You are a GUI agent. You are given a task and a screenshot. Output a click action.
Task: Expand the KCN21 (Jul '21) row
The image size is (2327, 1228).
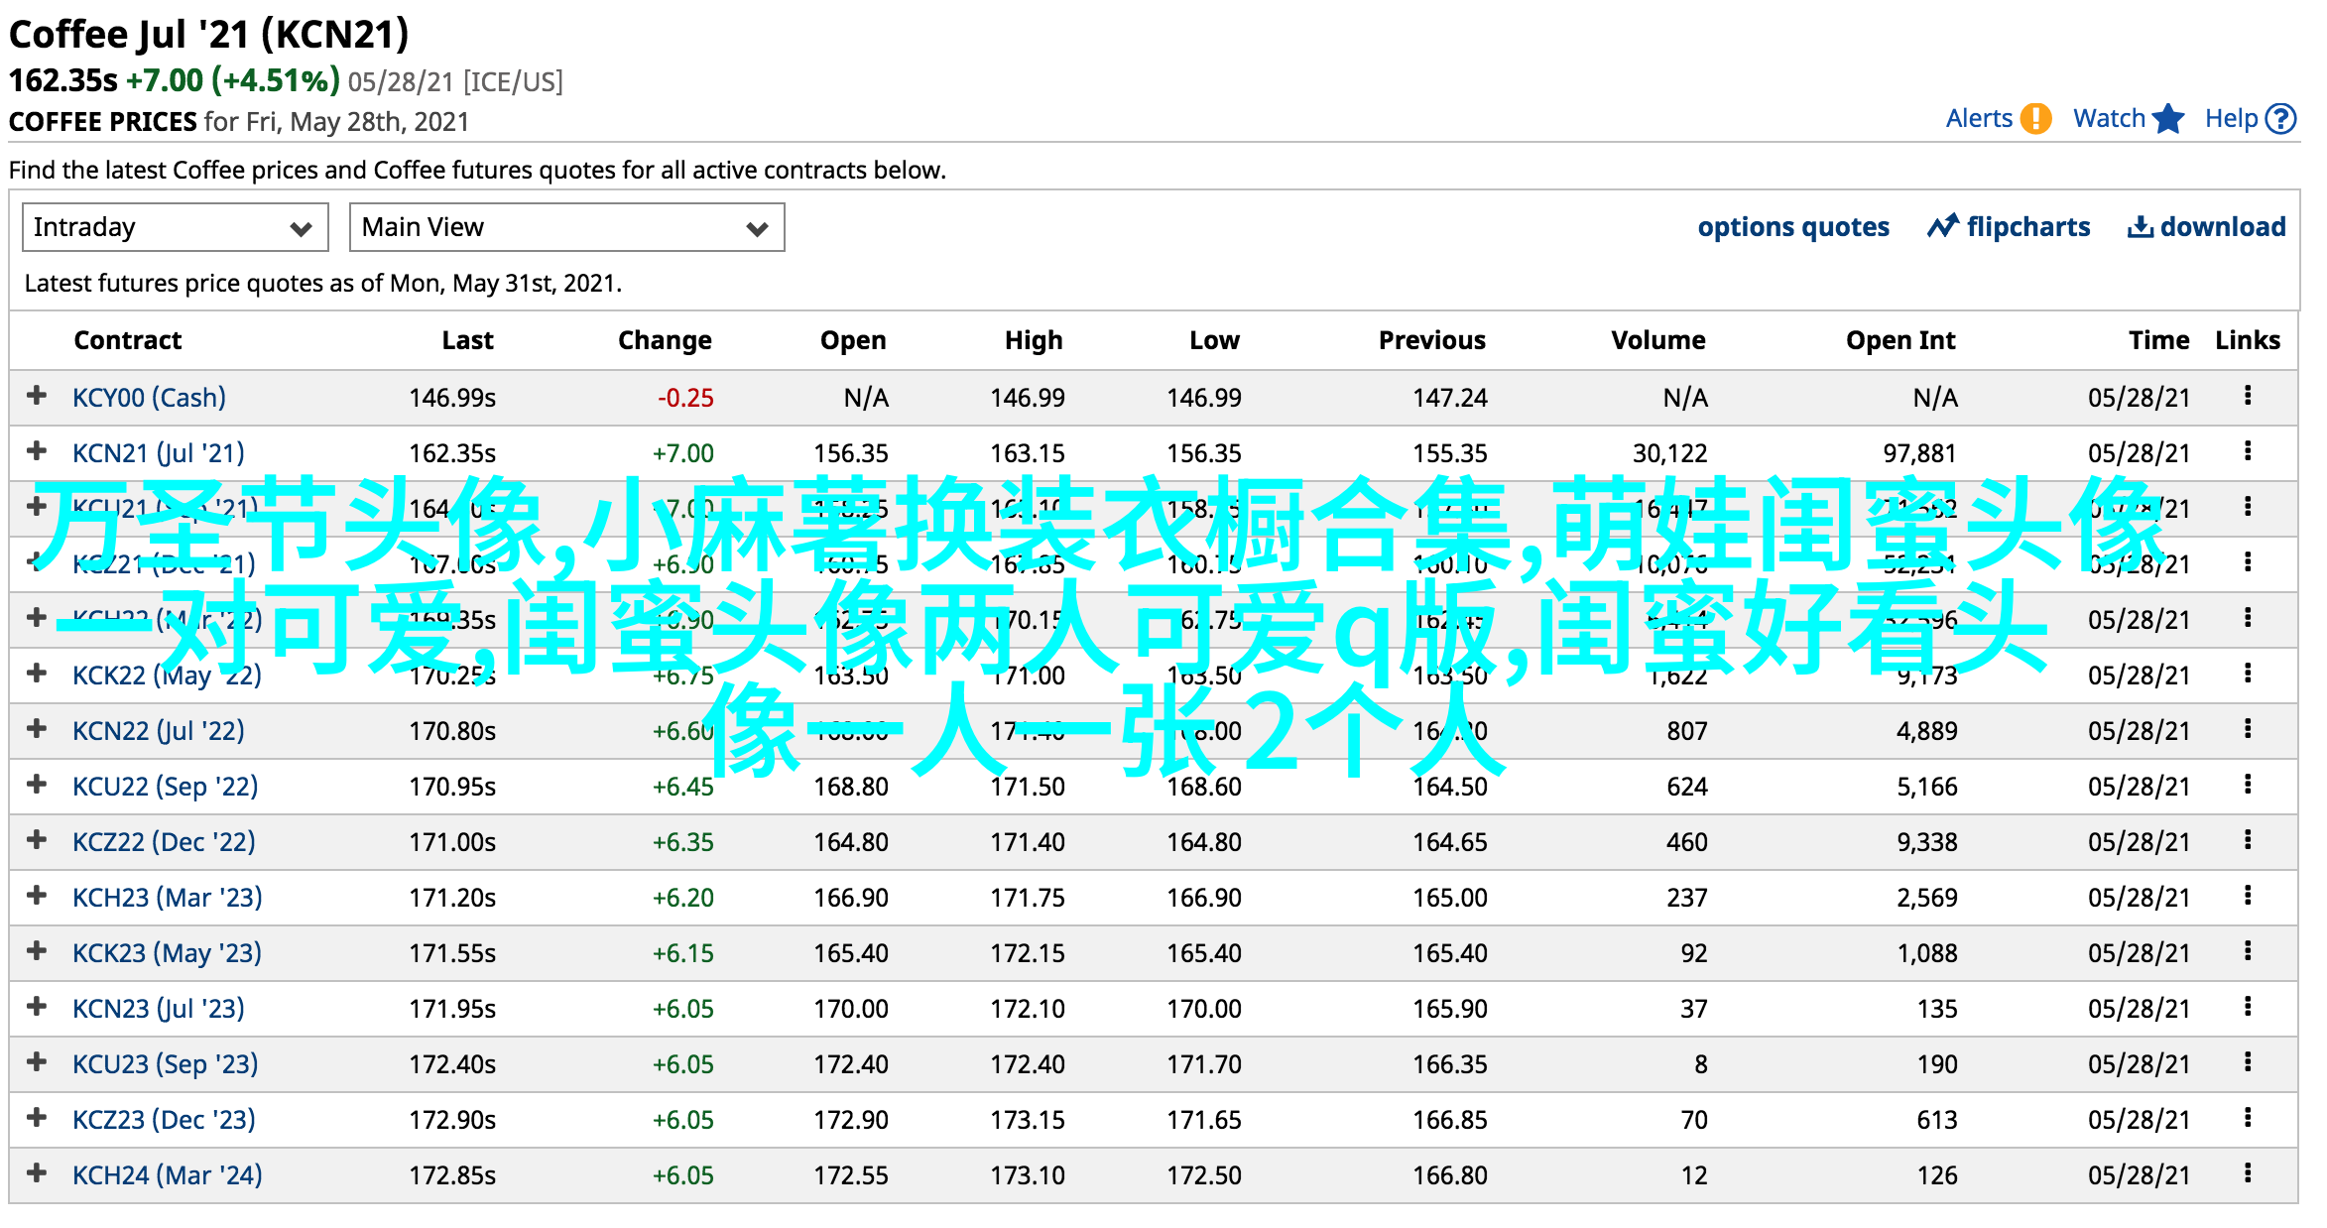(x=37, y=451)
